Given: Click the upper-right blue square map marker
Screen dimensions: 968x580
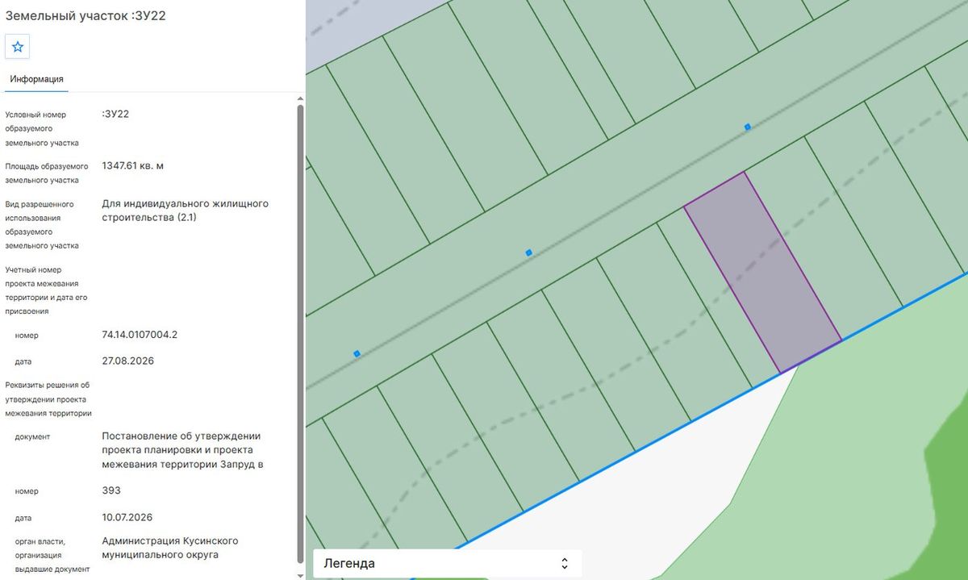Looking at the screenshot, I should (x=748, y=127).
